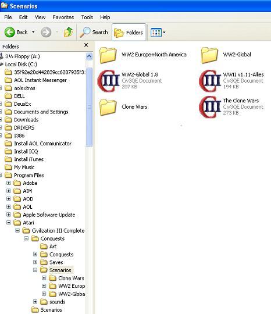Viewport: 271px width, 314px height.
Task: Expand the WW2-Globa tree node
Action: click(44, 294)
